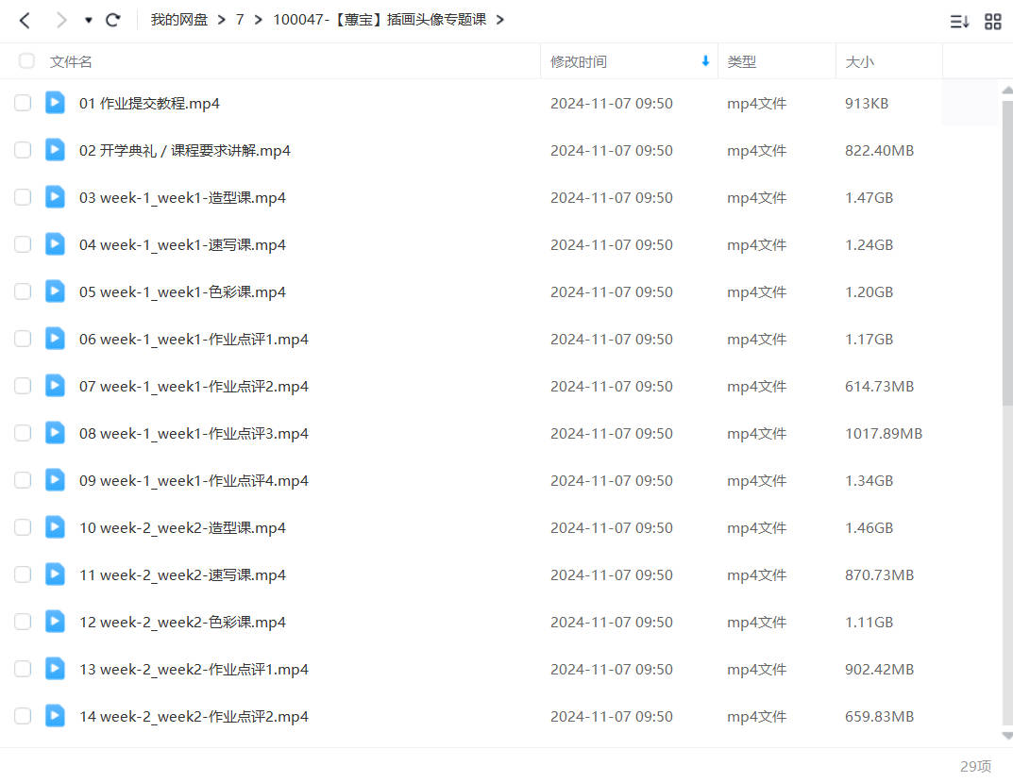Screen dimensions: 1013x782
Task: Open the navigation history dropdown arrow
Action: 89,21
